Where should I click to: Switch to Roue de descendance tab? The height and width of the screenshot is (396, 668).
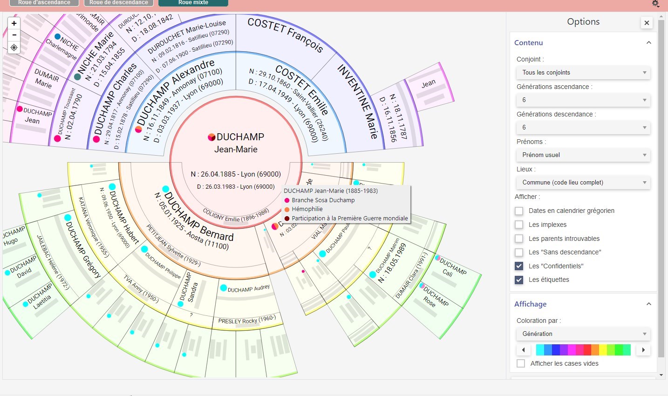119,3
